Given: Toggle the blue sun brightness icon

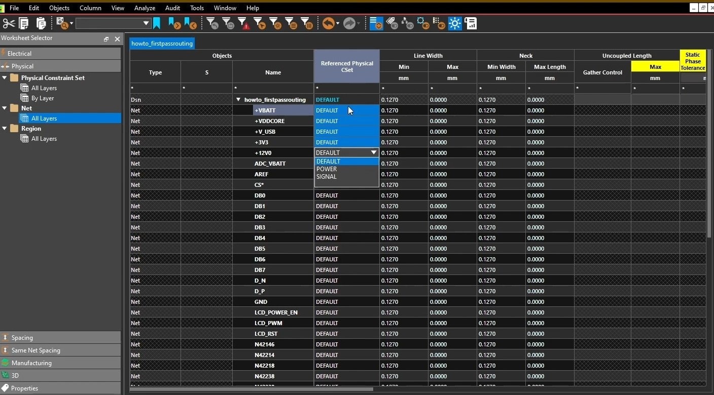Looking at the screenshot, I should point(455,23).
